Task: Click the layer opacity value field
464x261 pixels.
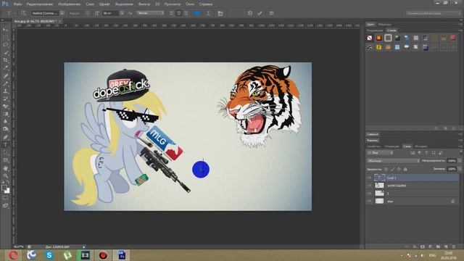Action: (x=452, y=161)
